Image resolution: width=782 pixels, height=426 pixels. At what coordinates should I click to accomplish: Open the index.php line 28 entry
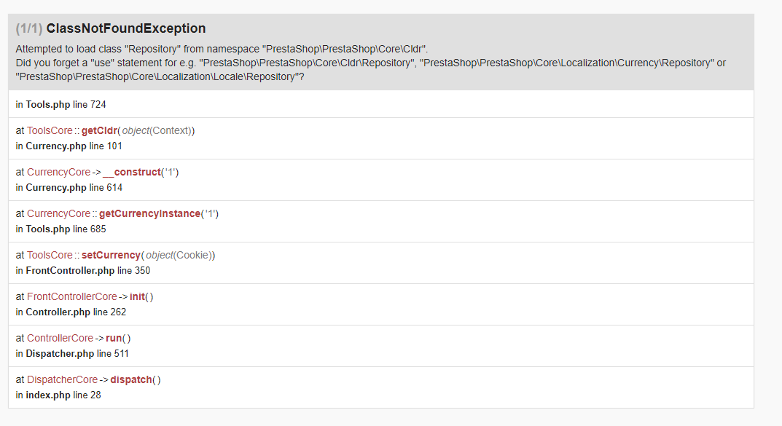coord(58,395)
